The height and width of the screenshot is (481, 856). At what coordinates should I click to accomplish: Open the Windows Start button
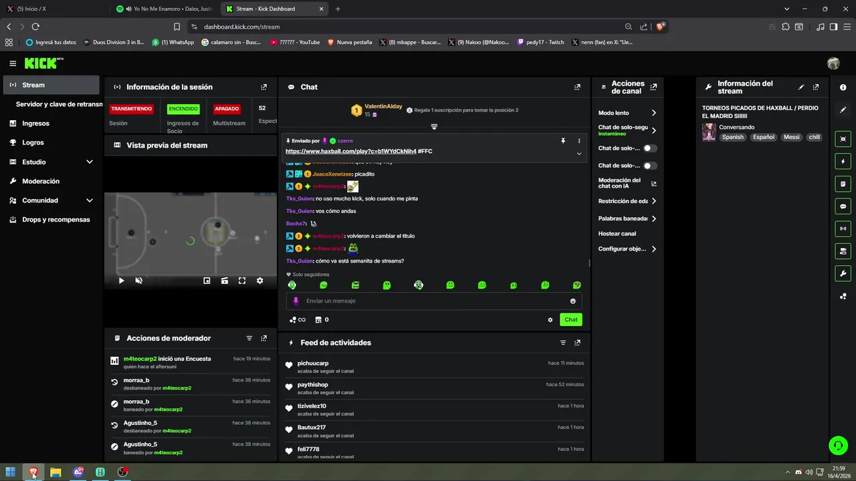[11, 472]
